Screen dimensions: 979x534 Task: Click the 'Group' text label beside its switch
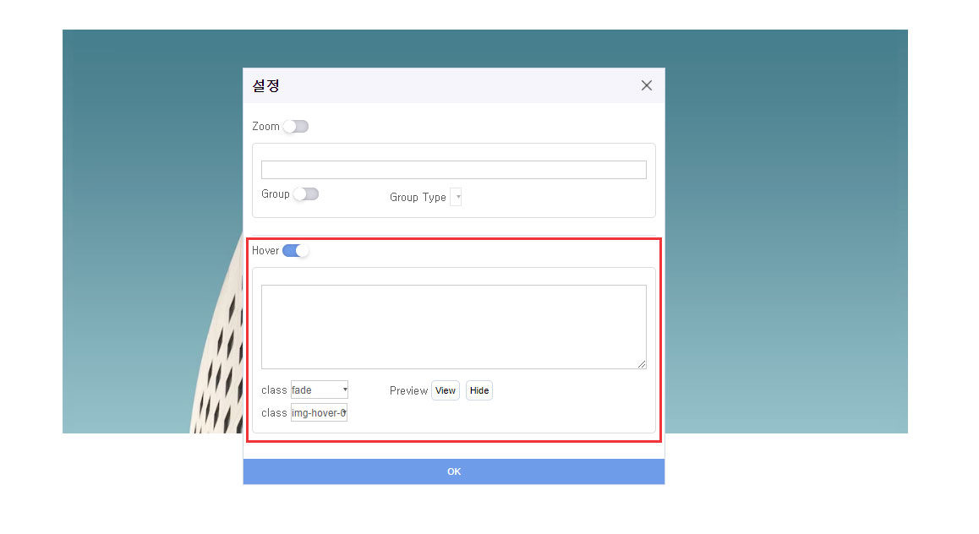(276, 194)
